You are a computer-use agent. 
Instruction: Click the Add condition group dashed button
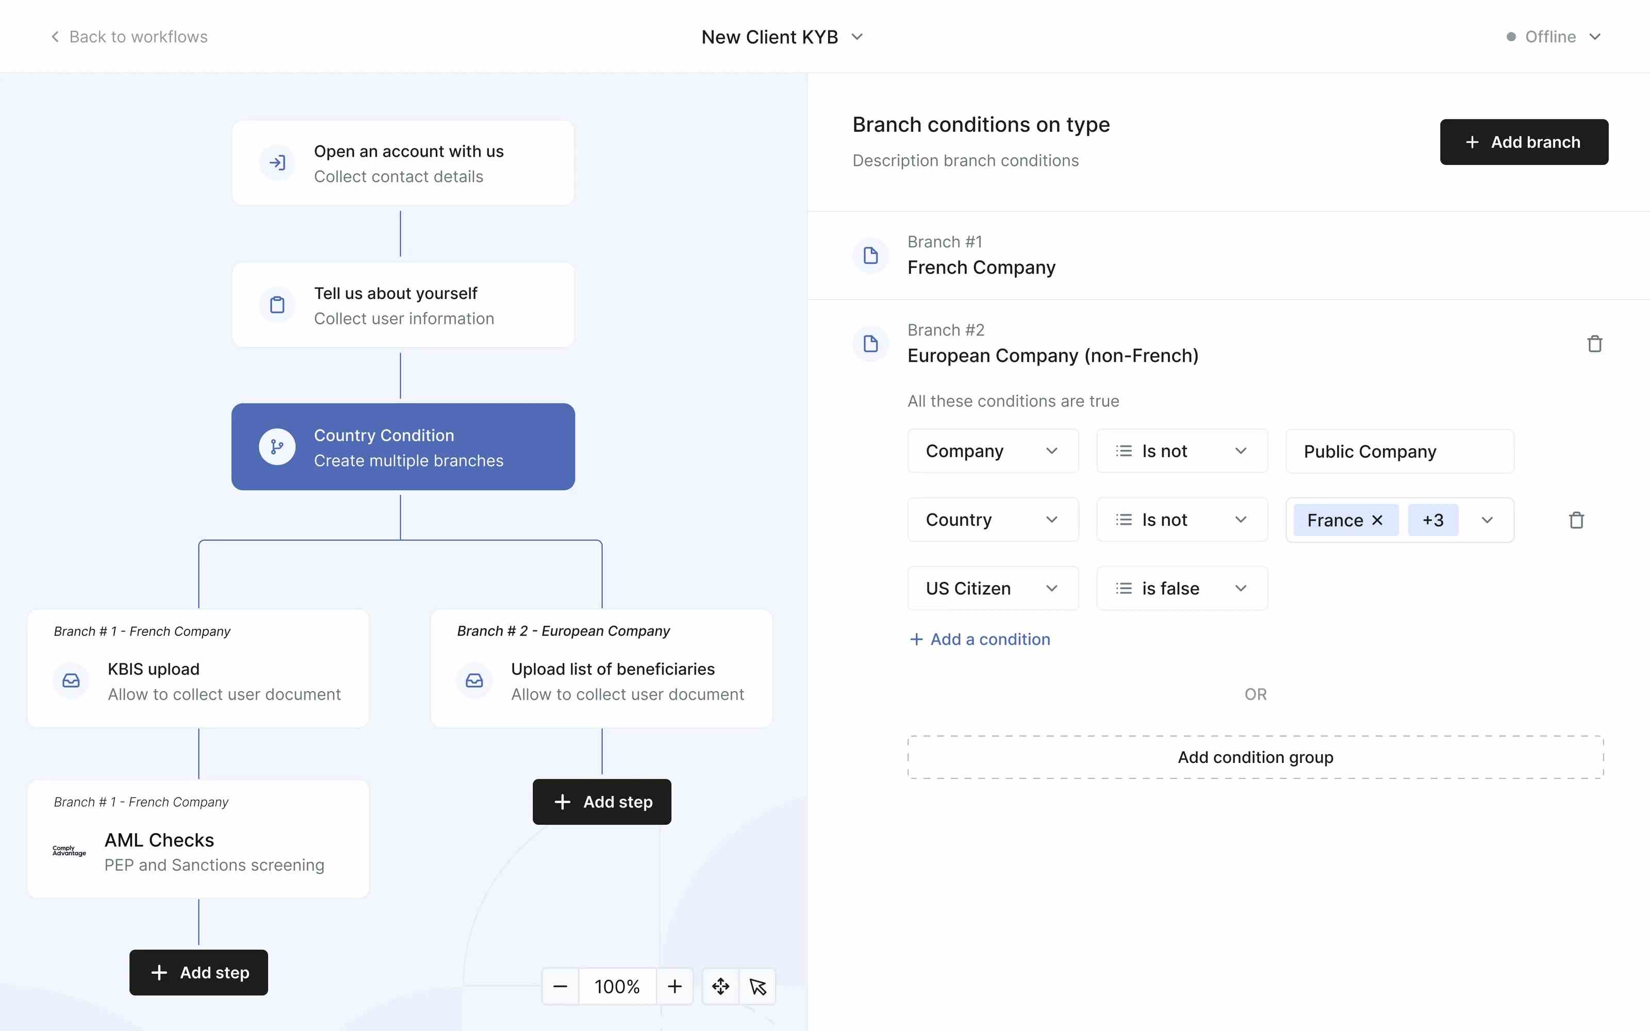pos(1255,757)
